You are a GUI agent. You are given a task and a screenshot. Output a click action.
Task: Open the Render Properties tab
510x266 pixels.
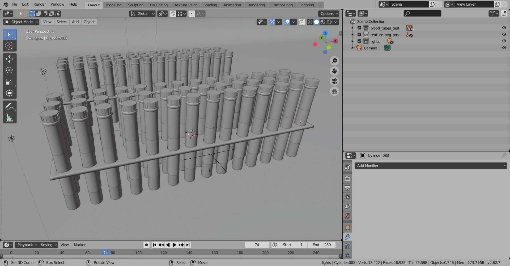347,179
